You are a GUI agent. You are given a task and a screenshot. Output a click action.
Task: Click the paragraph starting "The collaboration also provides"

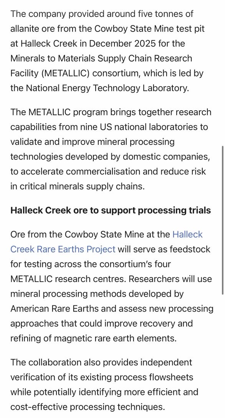click(x=104, y=385)
